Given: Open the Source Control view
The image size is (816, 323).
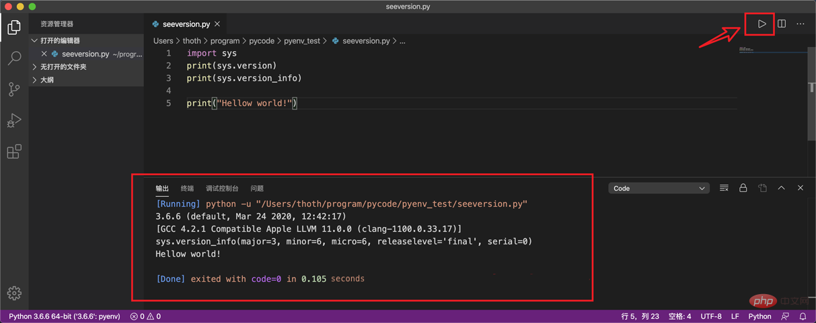Looking at the screenshot, I should pyautogui.click(x=14, y=89).
